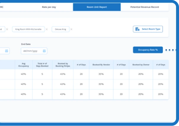
Task: Click the Total # of Days Booked header
Action: [42, 64]
